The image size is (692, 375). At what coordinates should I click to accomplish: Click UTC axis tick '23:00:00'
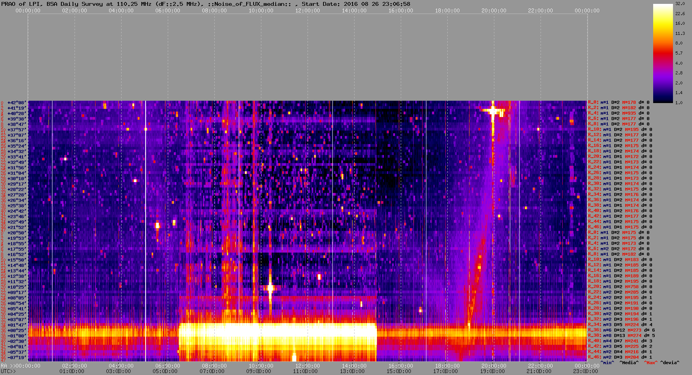pyautogui.click(x=586, y=372)
